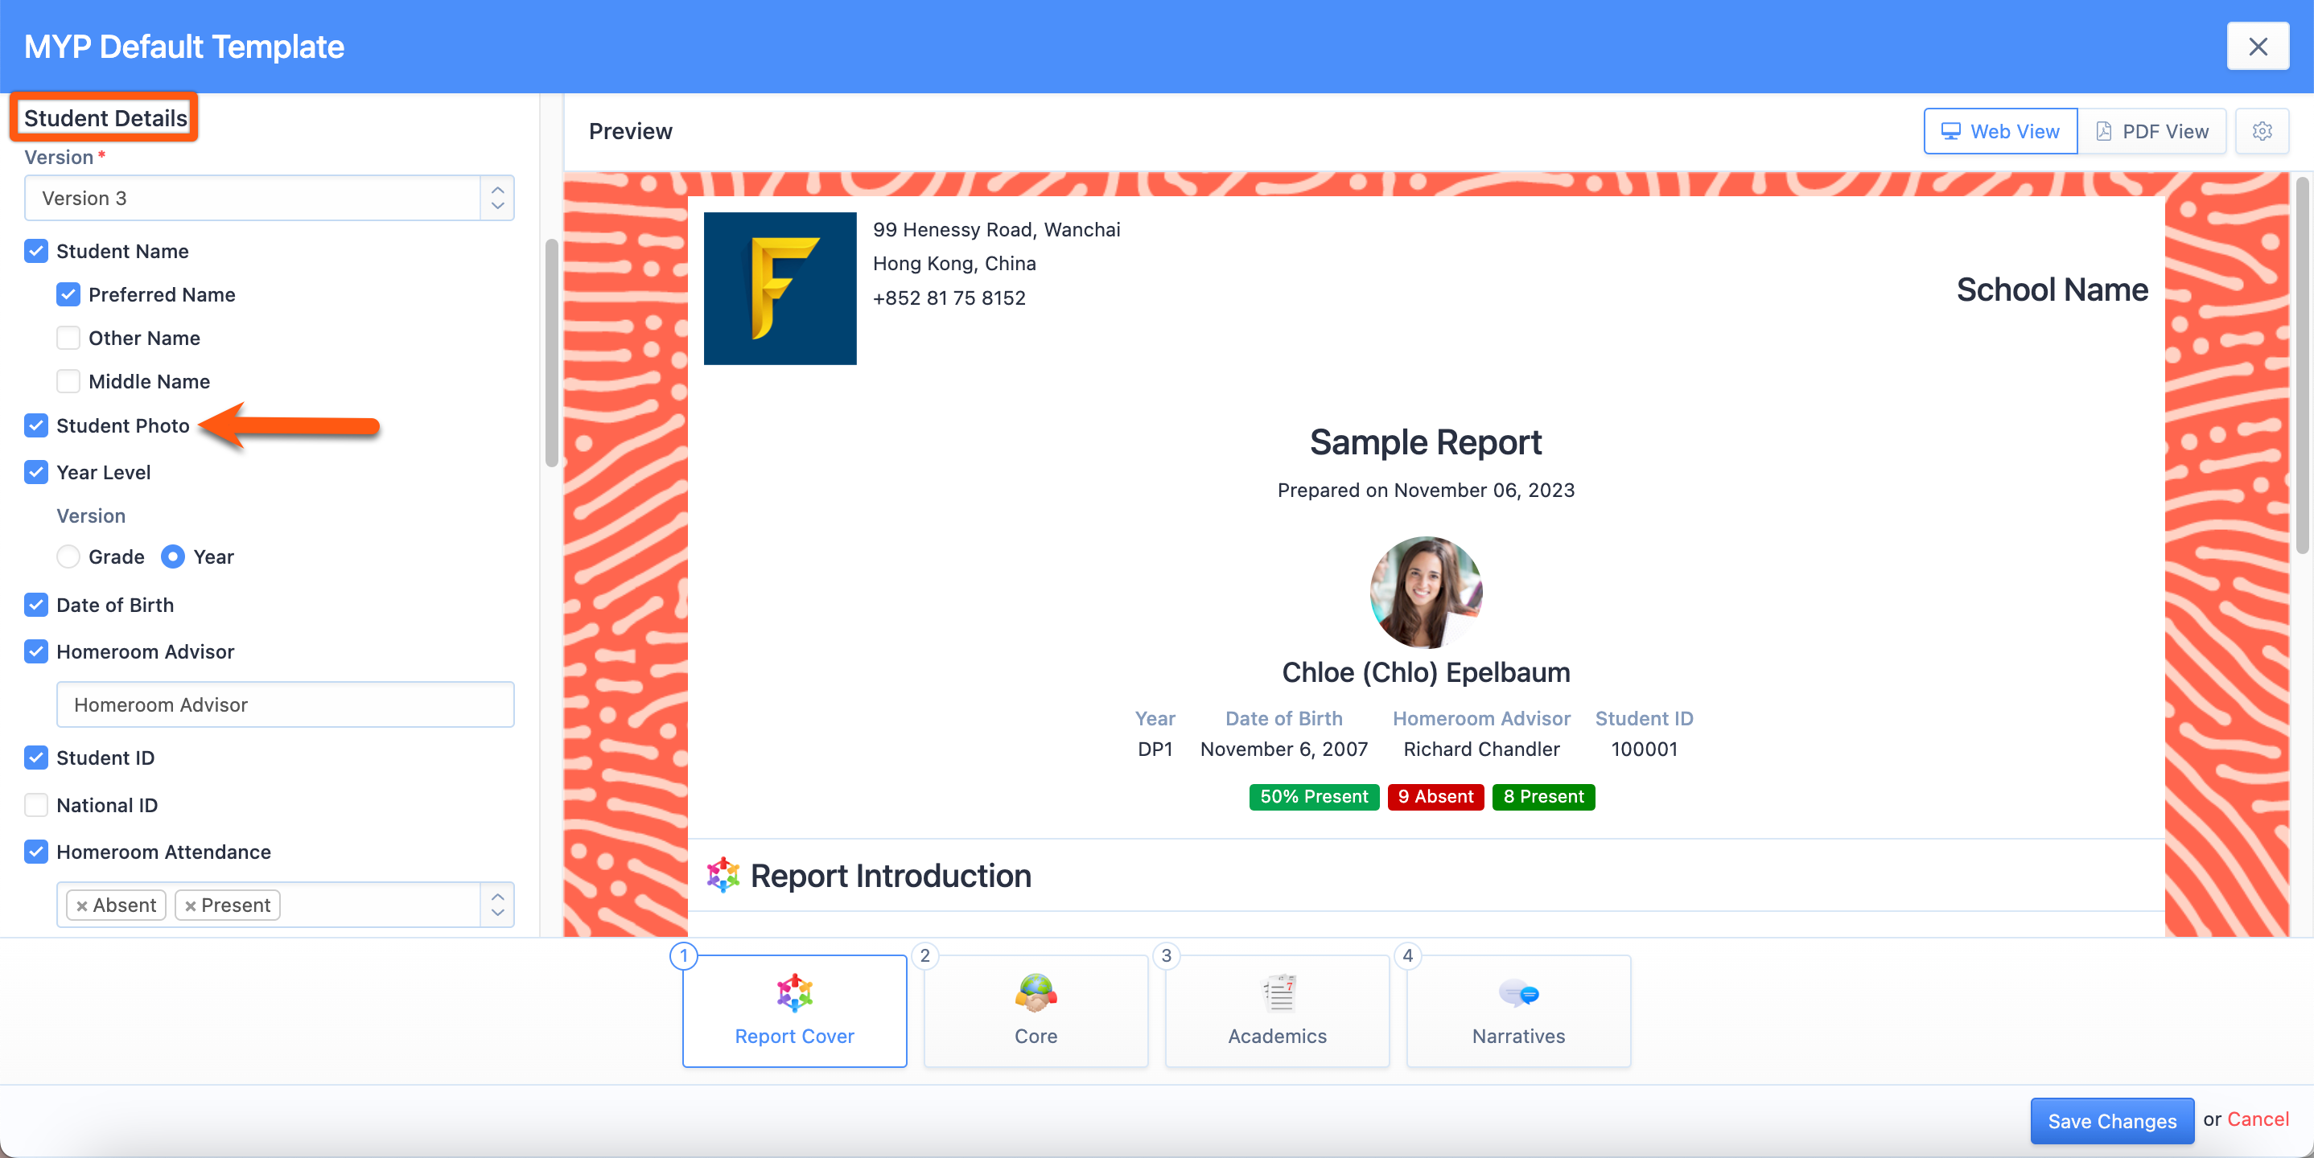Click the name Chloe (Chlo) Epelbaum
This screenshot has width=2314, height=1158.
coord(1426,671)
